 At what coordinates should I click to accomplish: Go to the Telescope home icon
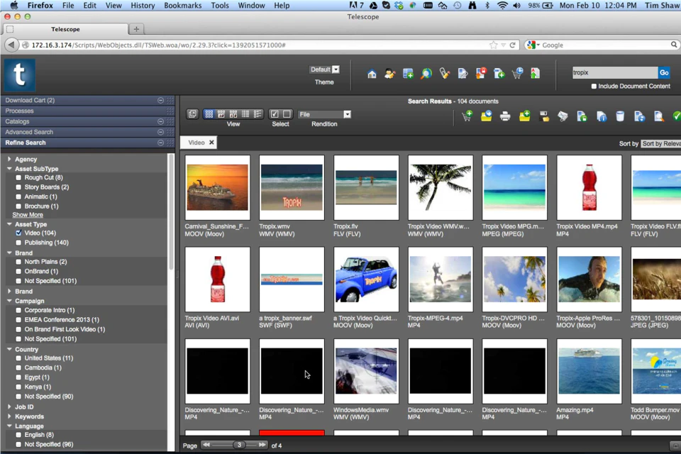point(372,74)
